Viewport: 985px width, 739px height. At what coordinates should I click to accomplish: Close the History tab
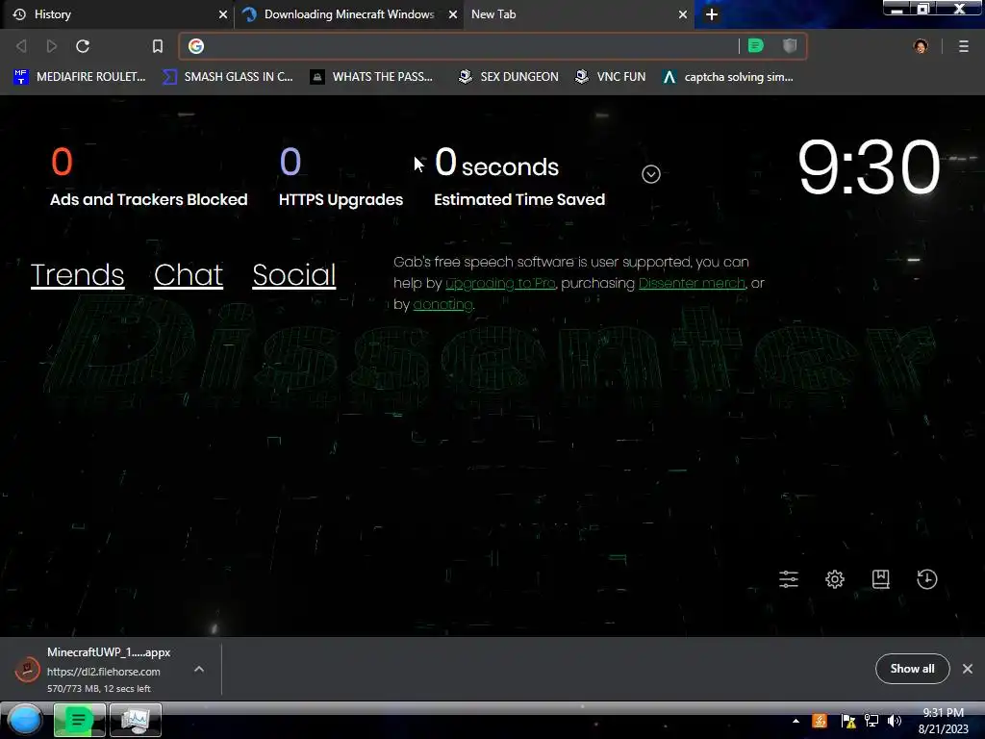[x=223, y=14]
